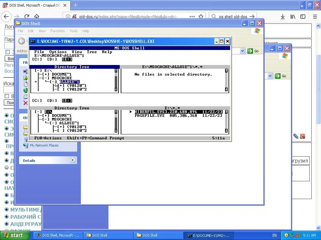
Task: Click scroll-down arrow of upper file list
Action: [226, 89]
